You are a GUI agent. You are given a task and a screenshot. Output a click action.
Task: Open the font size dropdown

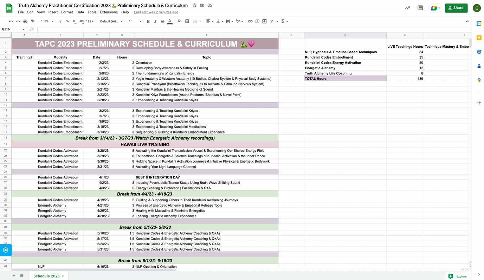pos(135,21)
